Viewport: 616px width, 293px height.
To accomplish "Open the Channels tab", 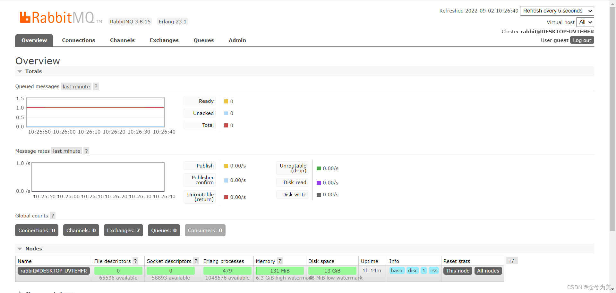I will (x=122, y=40).
